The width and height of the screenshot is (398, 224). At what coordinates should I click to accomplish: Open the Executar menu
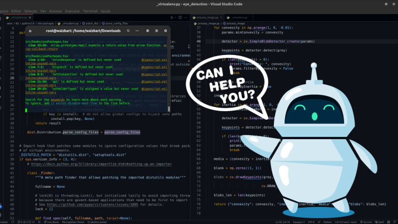tap(73, 11)
